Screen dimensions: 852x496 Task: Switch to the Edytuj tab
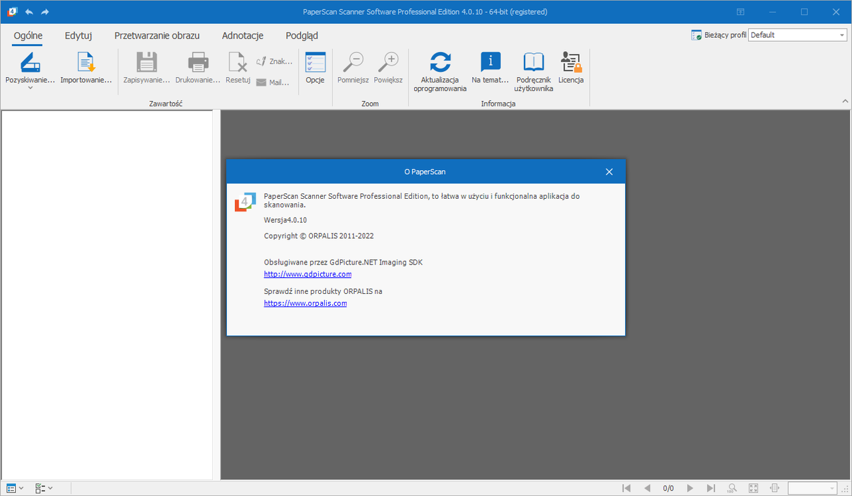click(79, 36)
